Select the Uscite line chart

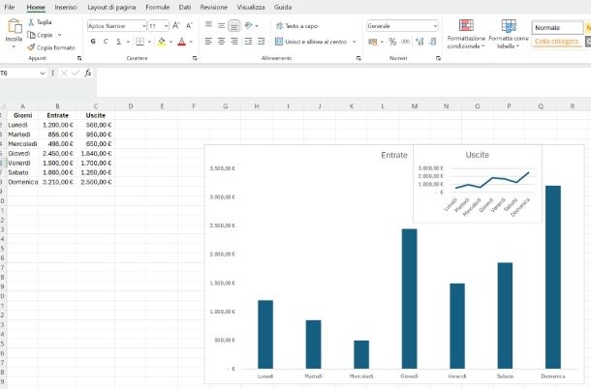click(478, 184)
